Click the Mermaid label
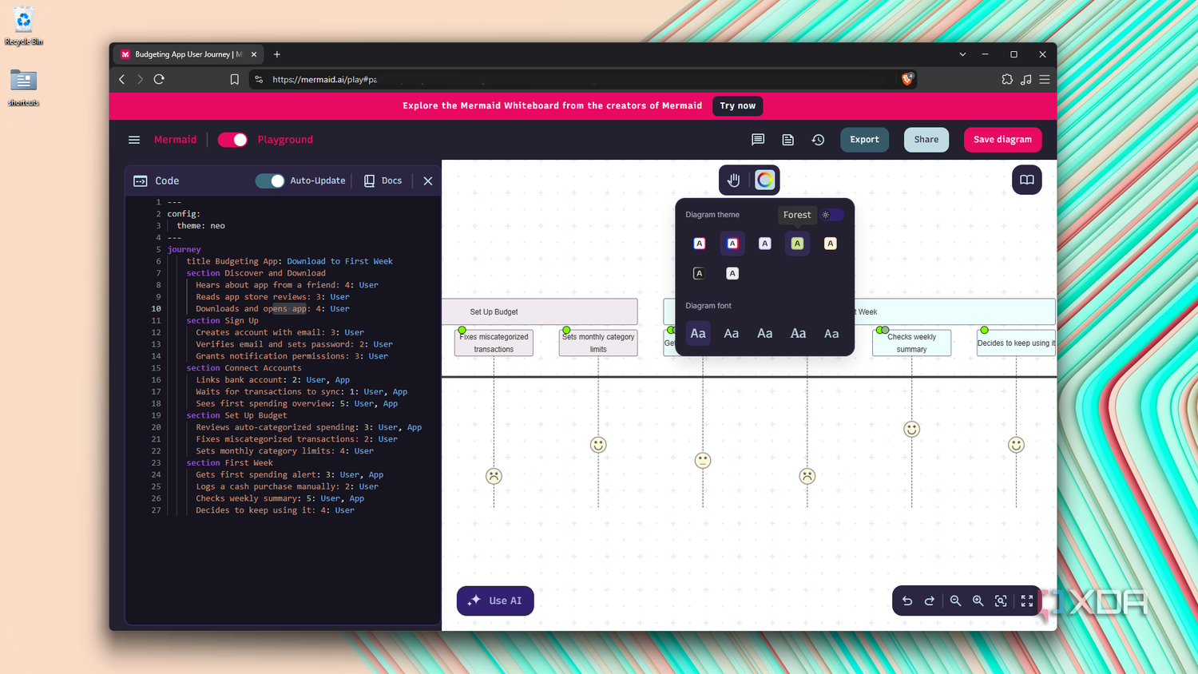 (175, 140)
